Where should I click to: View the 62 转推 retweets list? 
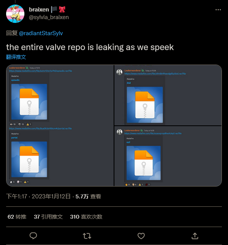pos(17,217)
